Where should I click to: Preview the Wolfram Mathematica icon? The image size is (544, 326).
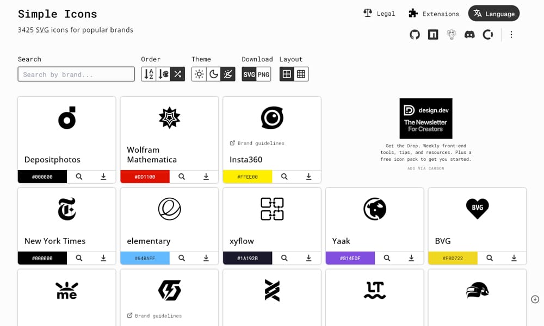tap(182, 177)
